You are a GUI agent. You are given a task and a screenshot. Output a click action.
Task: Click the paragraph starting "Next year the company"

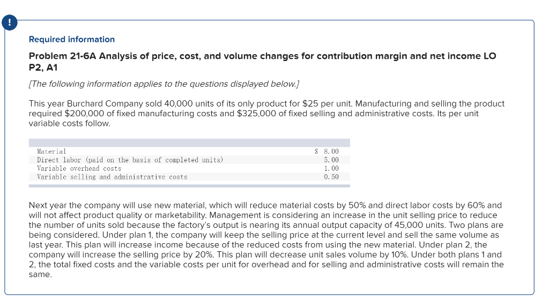pyautogui.click(x=266, y=239)
